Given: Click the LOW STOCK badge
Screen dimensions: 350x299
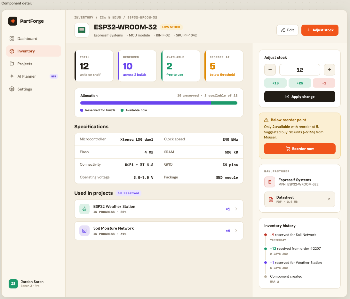Looking at the screenshot, I should point(171,27).
